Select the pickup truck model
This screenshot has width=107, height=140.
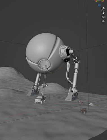pos(40,100)
